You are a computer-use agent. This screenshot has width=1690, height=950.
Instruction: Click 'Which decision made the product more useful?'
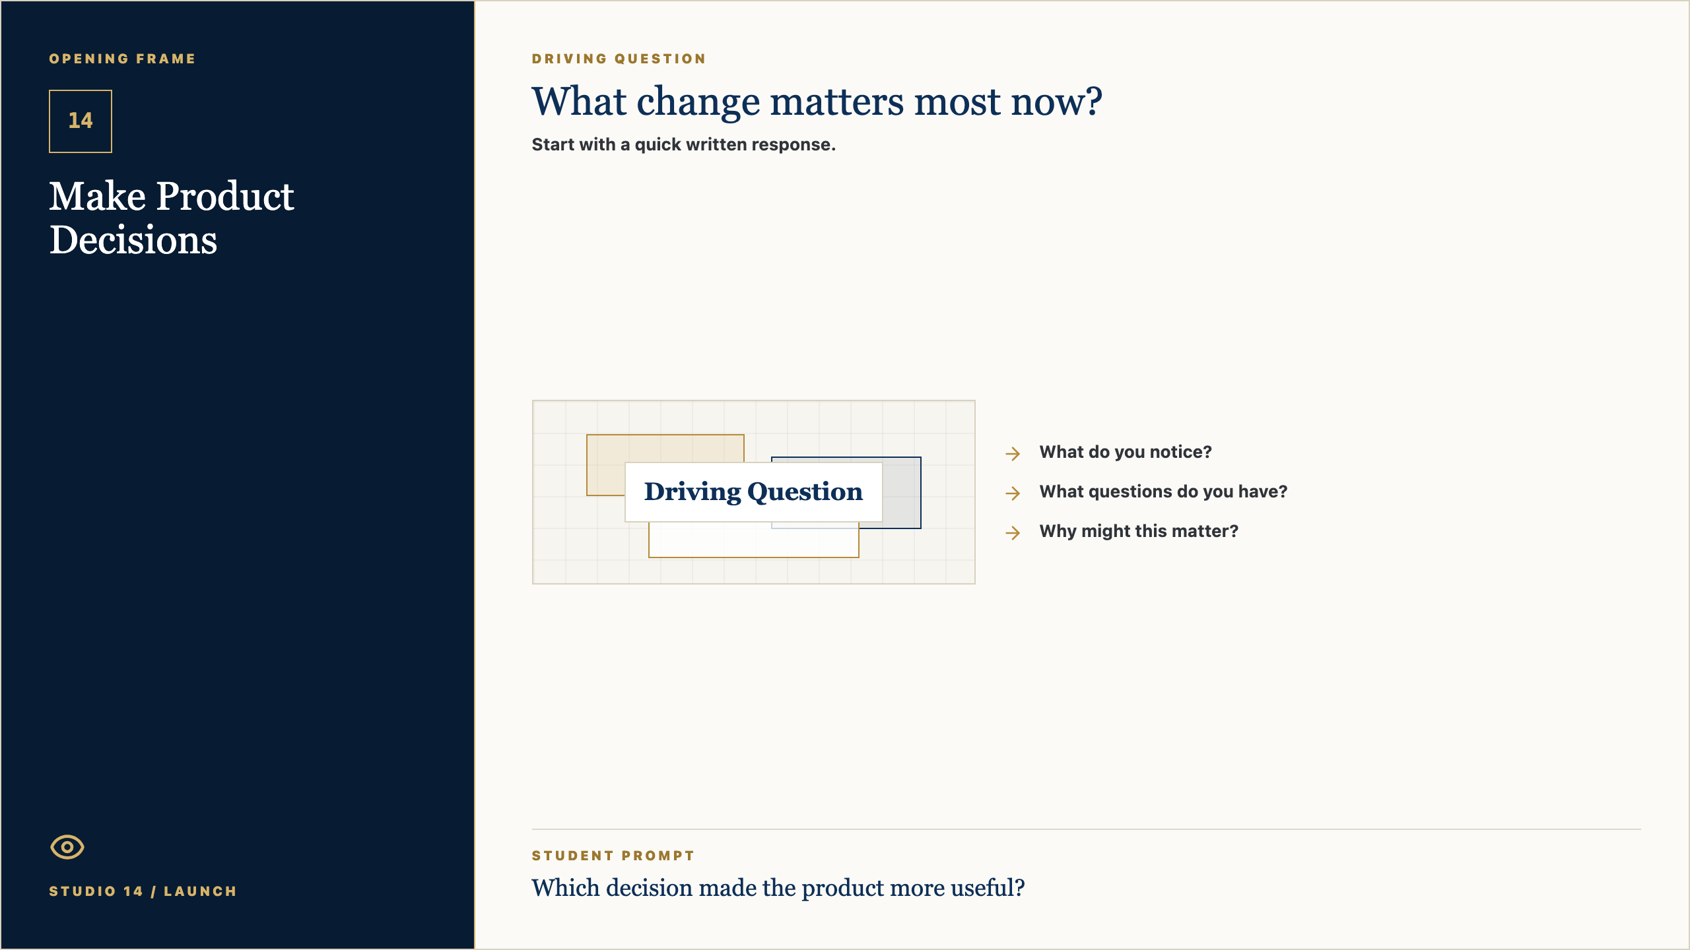[778, 888]
